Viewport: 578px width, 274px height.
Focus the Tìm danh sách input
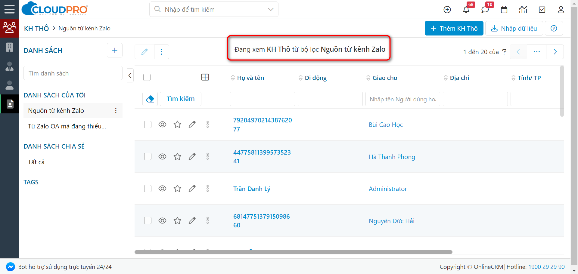click(73, 73)
